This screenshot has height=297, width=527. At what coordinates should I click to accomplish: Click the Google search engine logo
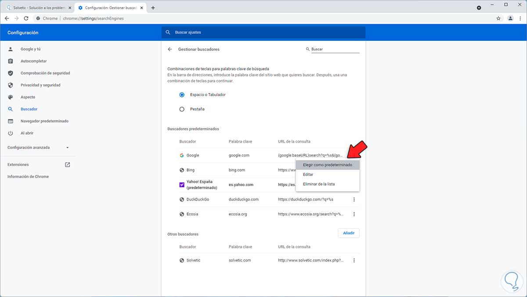(182, 155)
